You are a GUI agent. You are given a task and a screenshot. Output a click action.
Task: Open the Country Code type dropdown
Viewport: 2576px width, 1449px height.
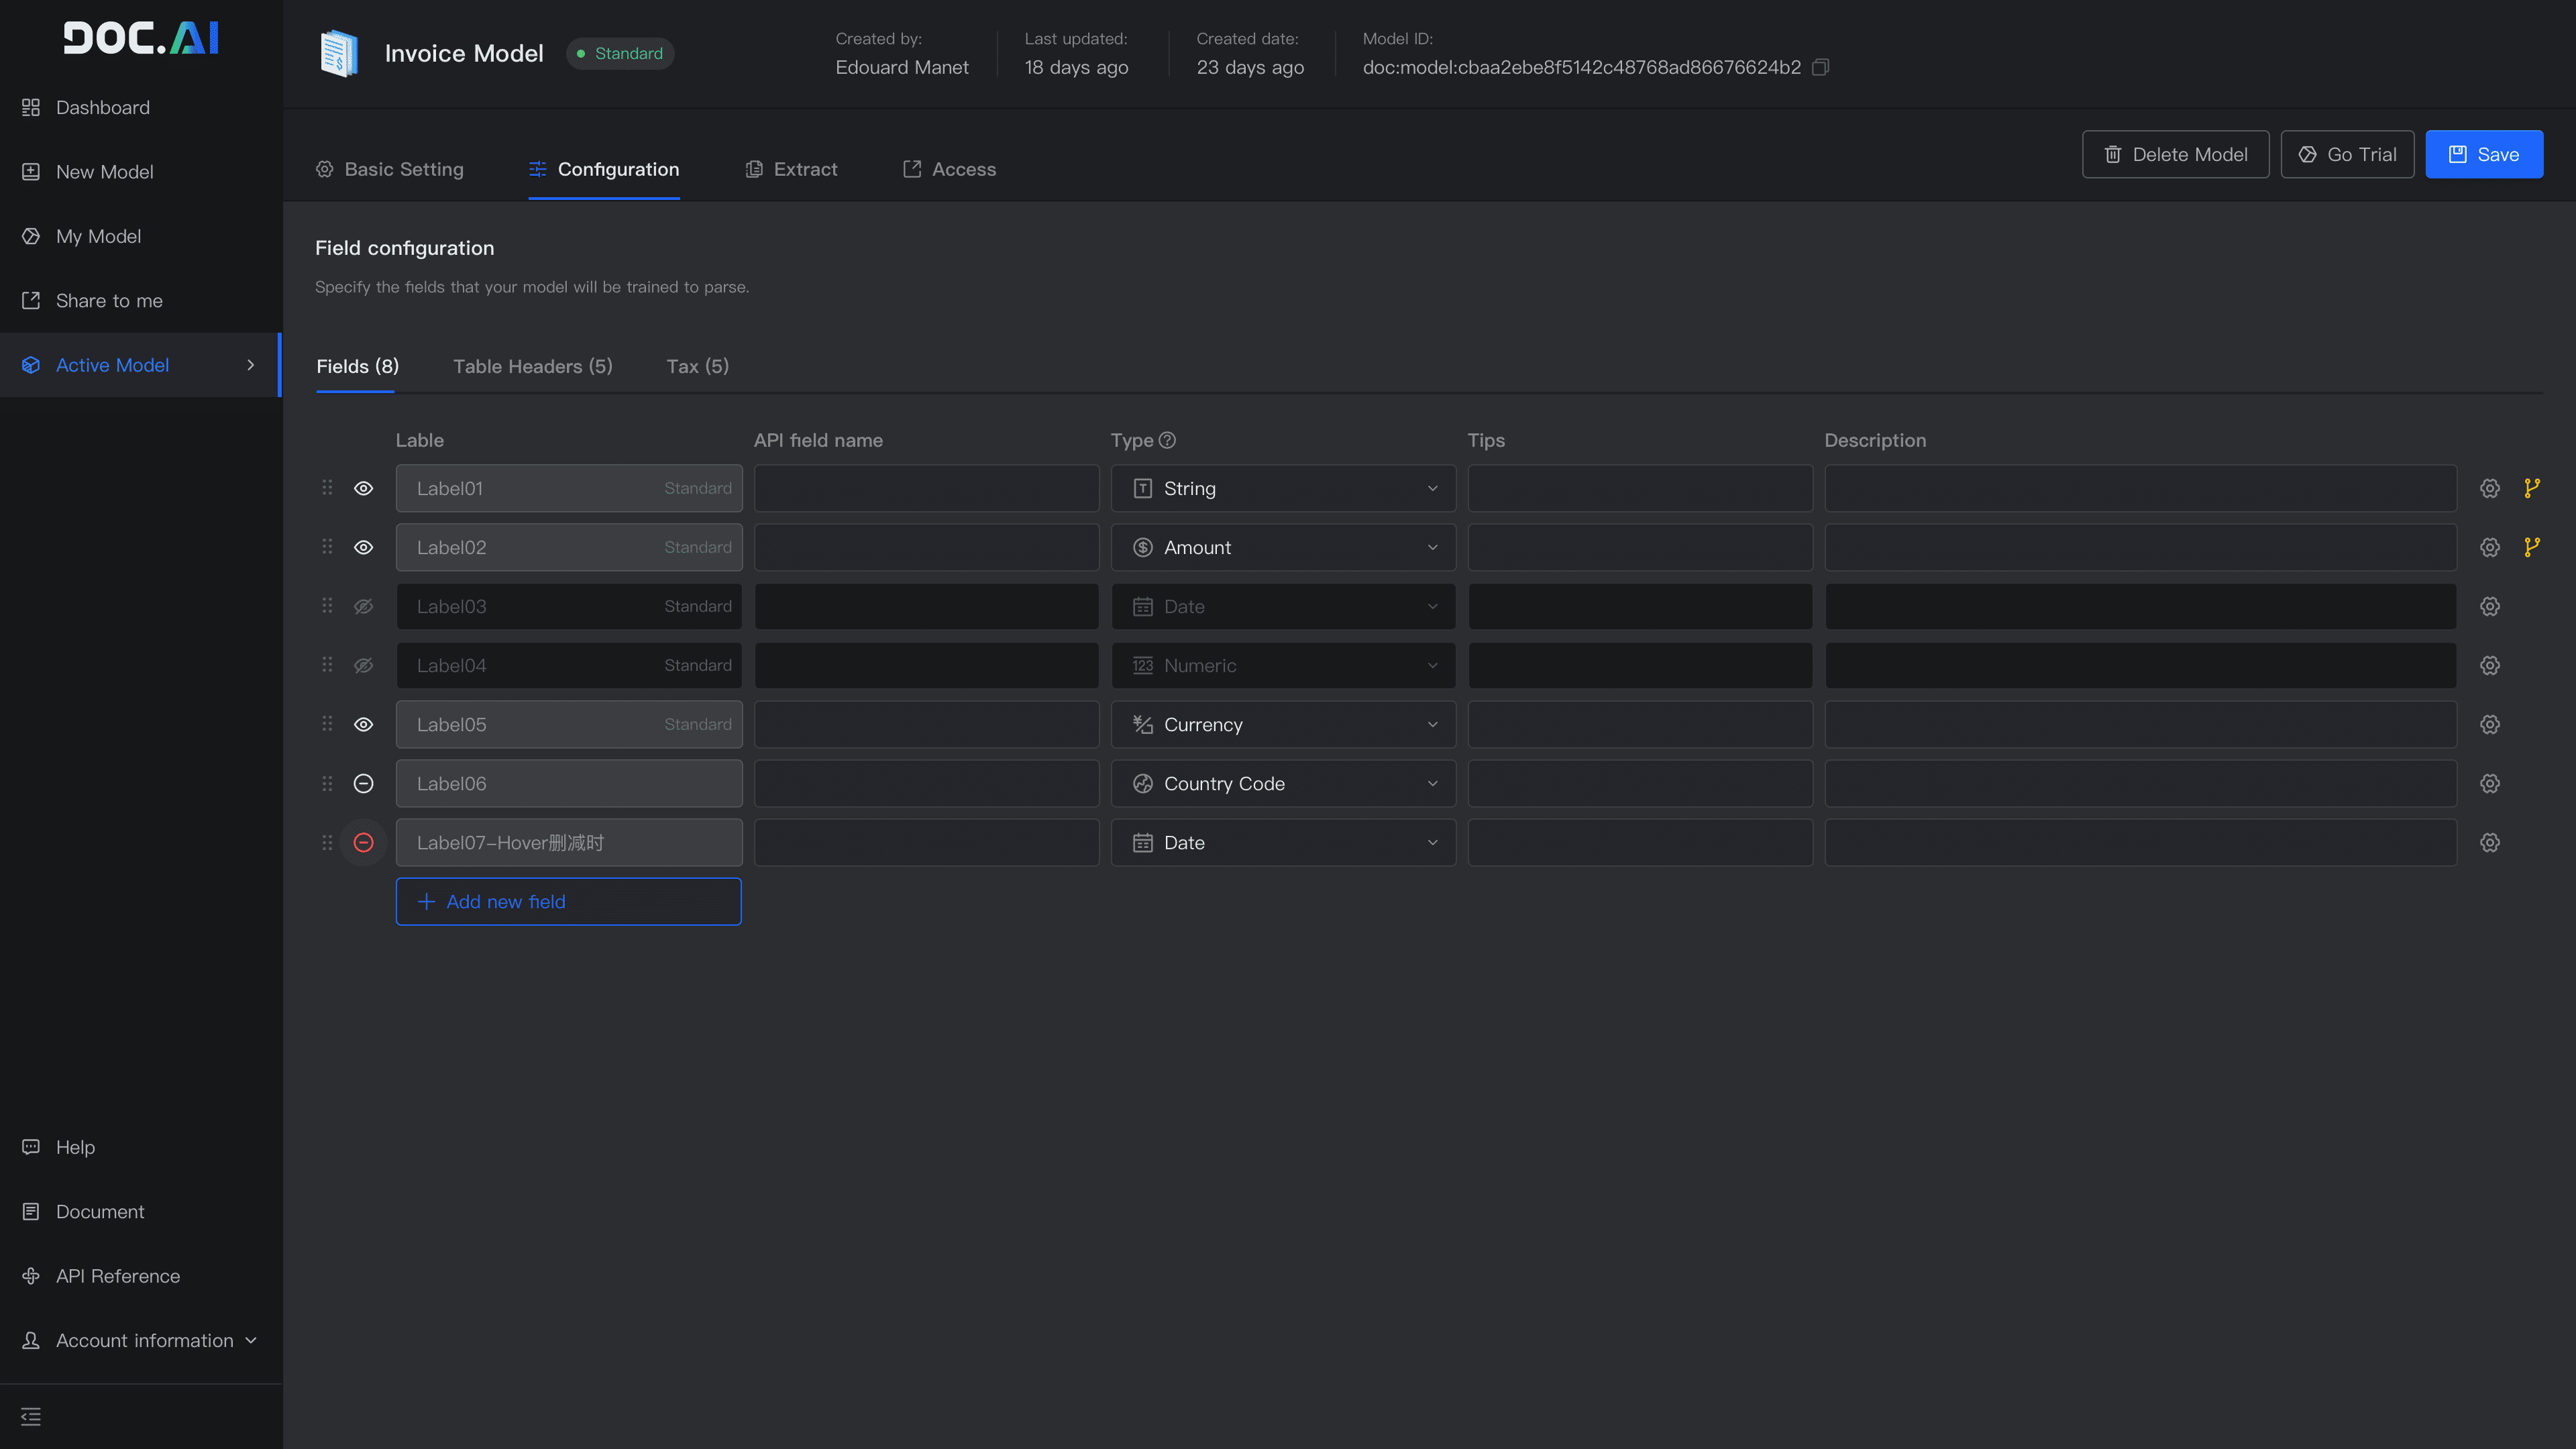coord(1283,783)
